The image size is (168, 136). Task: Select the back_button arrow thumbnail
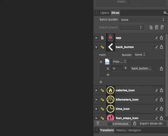110,47
